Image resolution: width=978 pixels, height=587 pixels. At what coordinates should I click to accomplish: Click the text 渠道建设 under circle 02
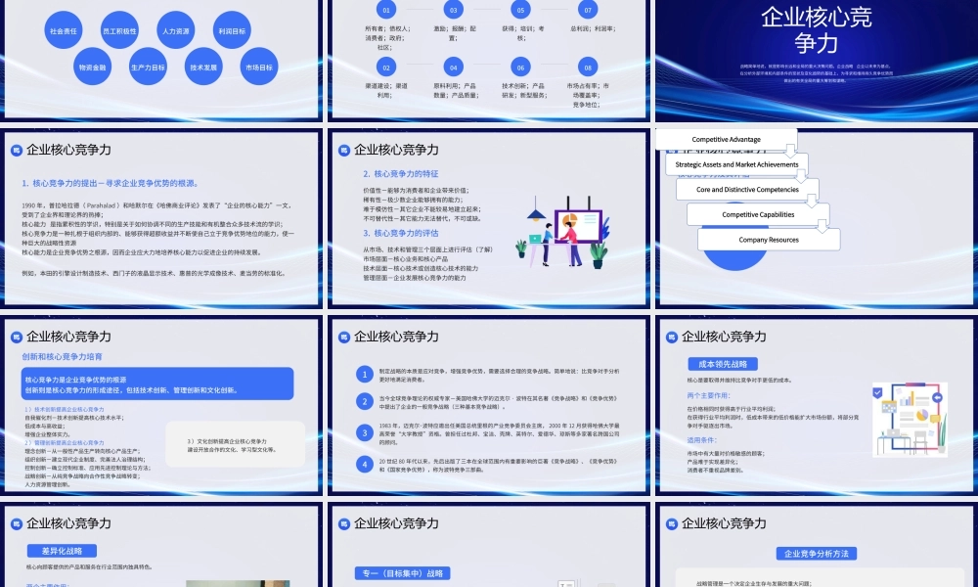coord(379,85)
